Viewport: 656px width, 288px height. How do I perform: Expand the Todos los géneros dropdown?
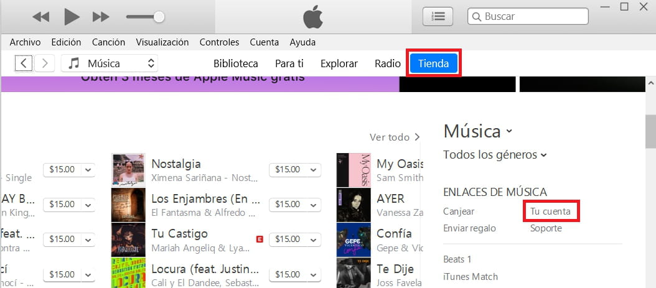[x=495, y=155]
